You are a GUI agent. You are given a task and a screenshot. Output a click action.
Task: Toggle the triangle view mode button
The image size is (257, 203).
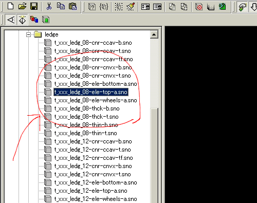[x=11, y=20]
